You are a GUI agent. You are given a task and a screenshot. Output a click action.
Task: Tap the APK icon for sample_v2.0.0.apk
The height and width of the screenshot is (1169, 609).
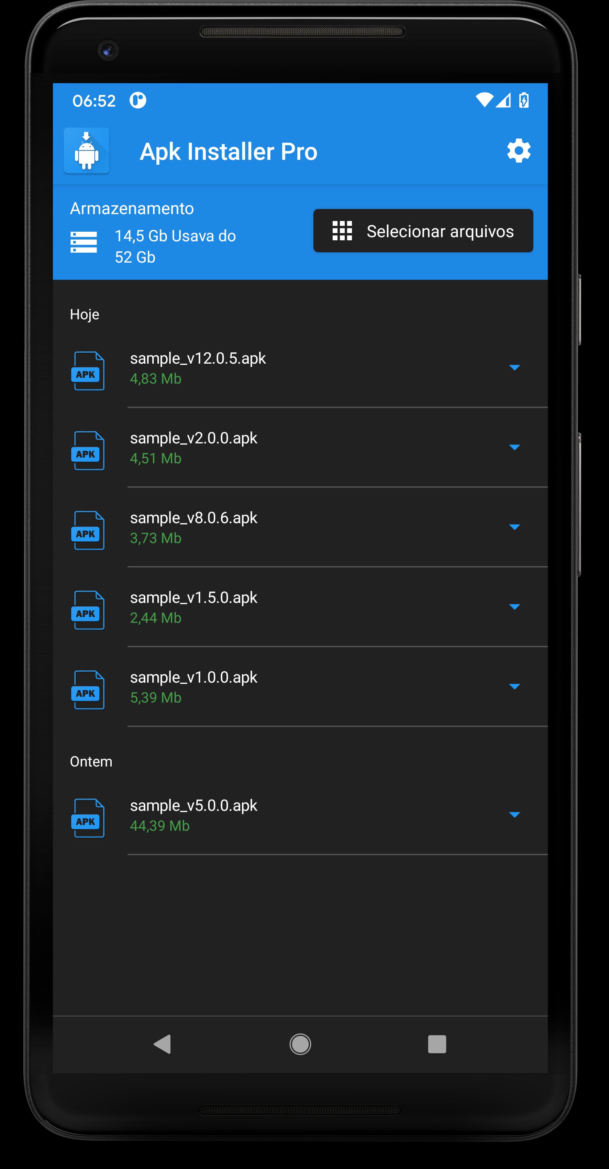pyautogui.click(x=88, y=451)
